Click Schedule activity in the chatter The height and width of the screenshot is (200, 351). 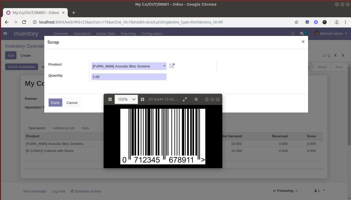click(x=86, y=191)
